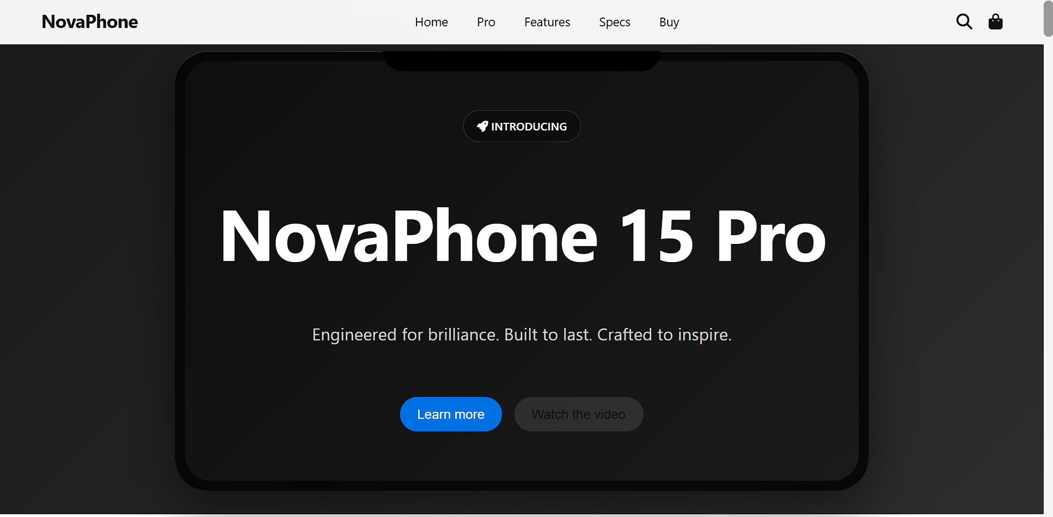Select the Features nav link

[x=547, y=22]
